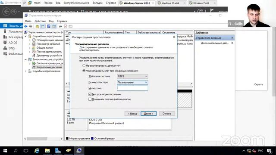Screen dimensions: 276x155
Task: Click the Server Manager back navigation arrow
Action: click(7, 12)
